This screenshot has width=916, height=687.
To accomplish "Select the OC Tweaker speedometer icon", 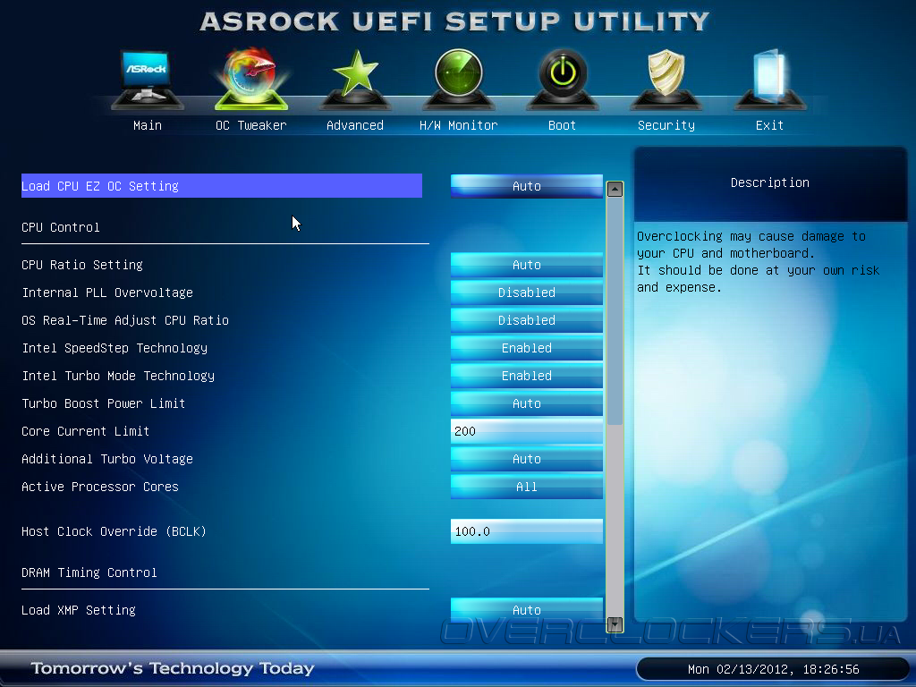I will coord(251,80).
